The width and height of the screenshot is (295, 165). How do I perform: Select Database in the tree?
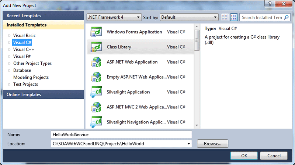[x=22, y=70]
